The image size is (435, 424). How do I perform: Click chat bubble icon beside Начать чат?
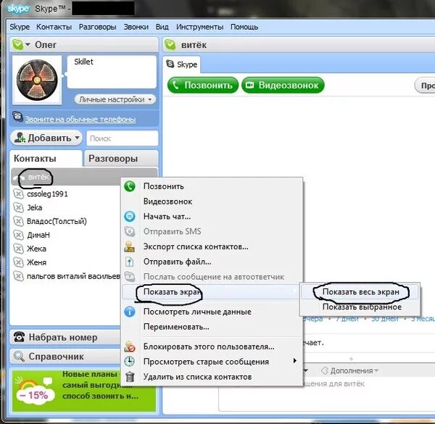coord(130,216)
